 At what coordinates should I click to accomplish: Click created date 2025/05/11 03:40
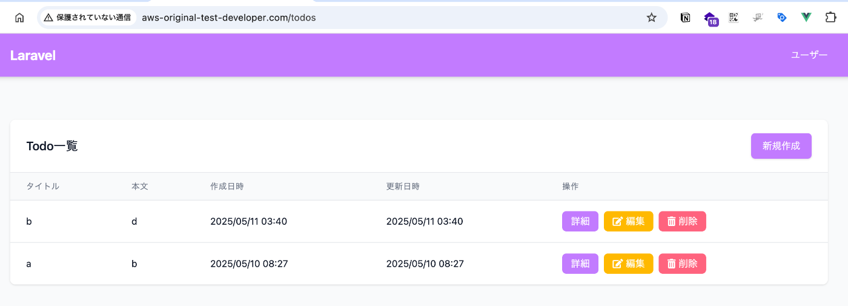coord(249,221)
